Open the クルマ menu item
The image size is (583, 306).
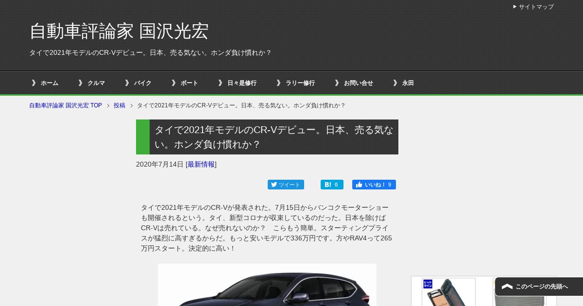click(x=91, y=83)
